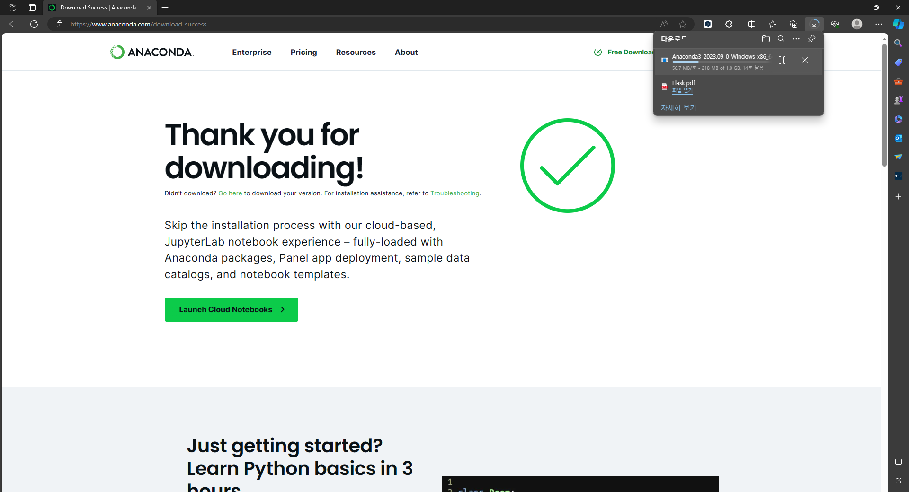909x492 pixels.
Task: Open the blue hexagon extension icon
Action: click(708, 24)
